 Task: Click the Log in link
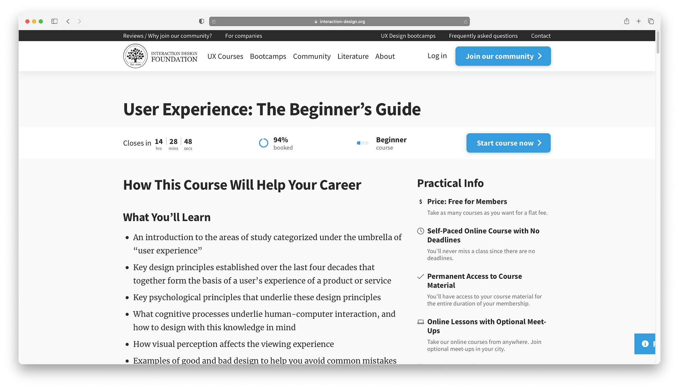437,56
